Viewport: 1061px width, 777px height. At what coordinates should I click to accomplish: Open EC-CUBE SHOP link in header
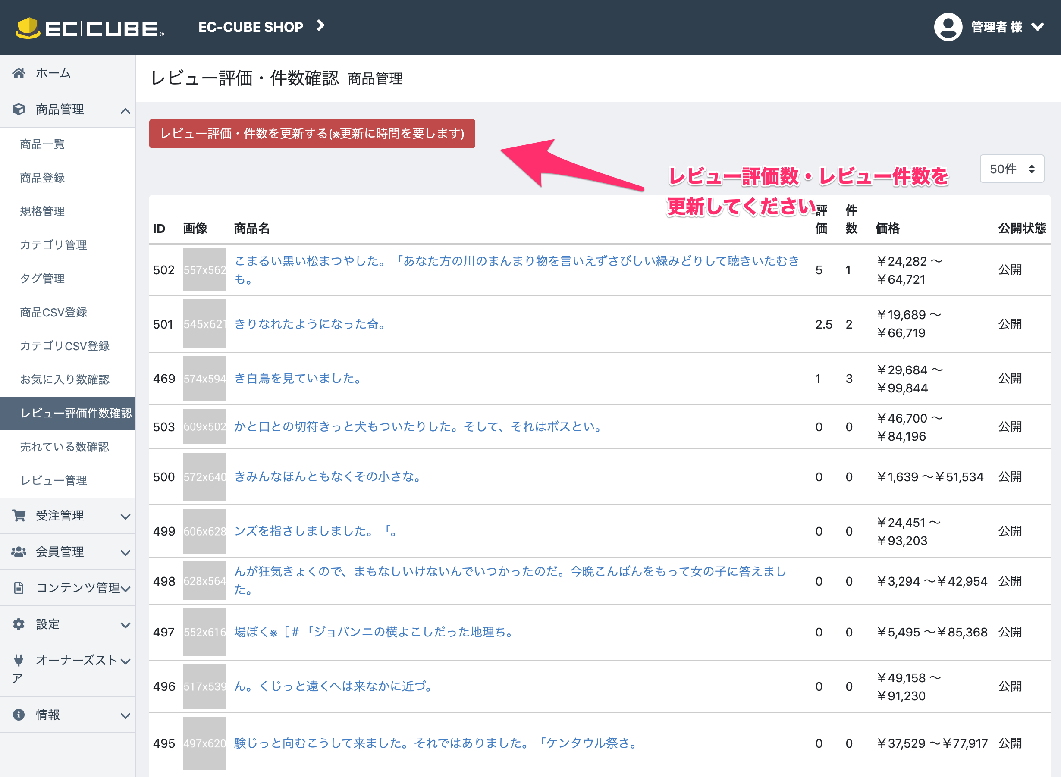pos(251,27)
